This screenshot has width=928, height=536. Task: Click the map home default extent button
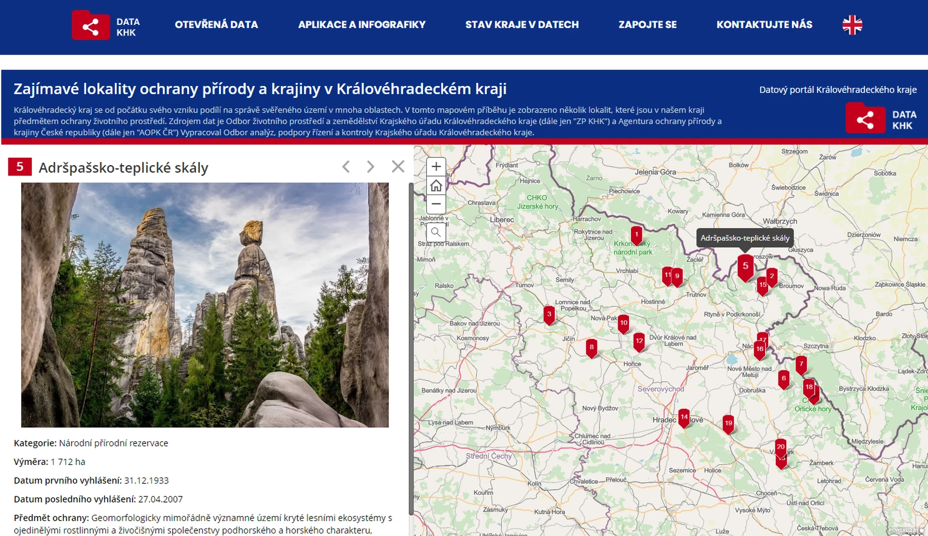pyautogui.click(x=436, y=185)
